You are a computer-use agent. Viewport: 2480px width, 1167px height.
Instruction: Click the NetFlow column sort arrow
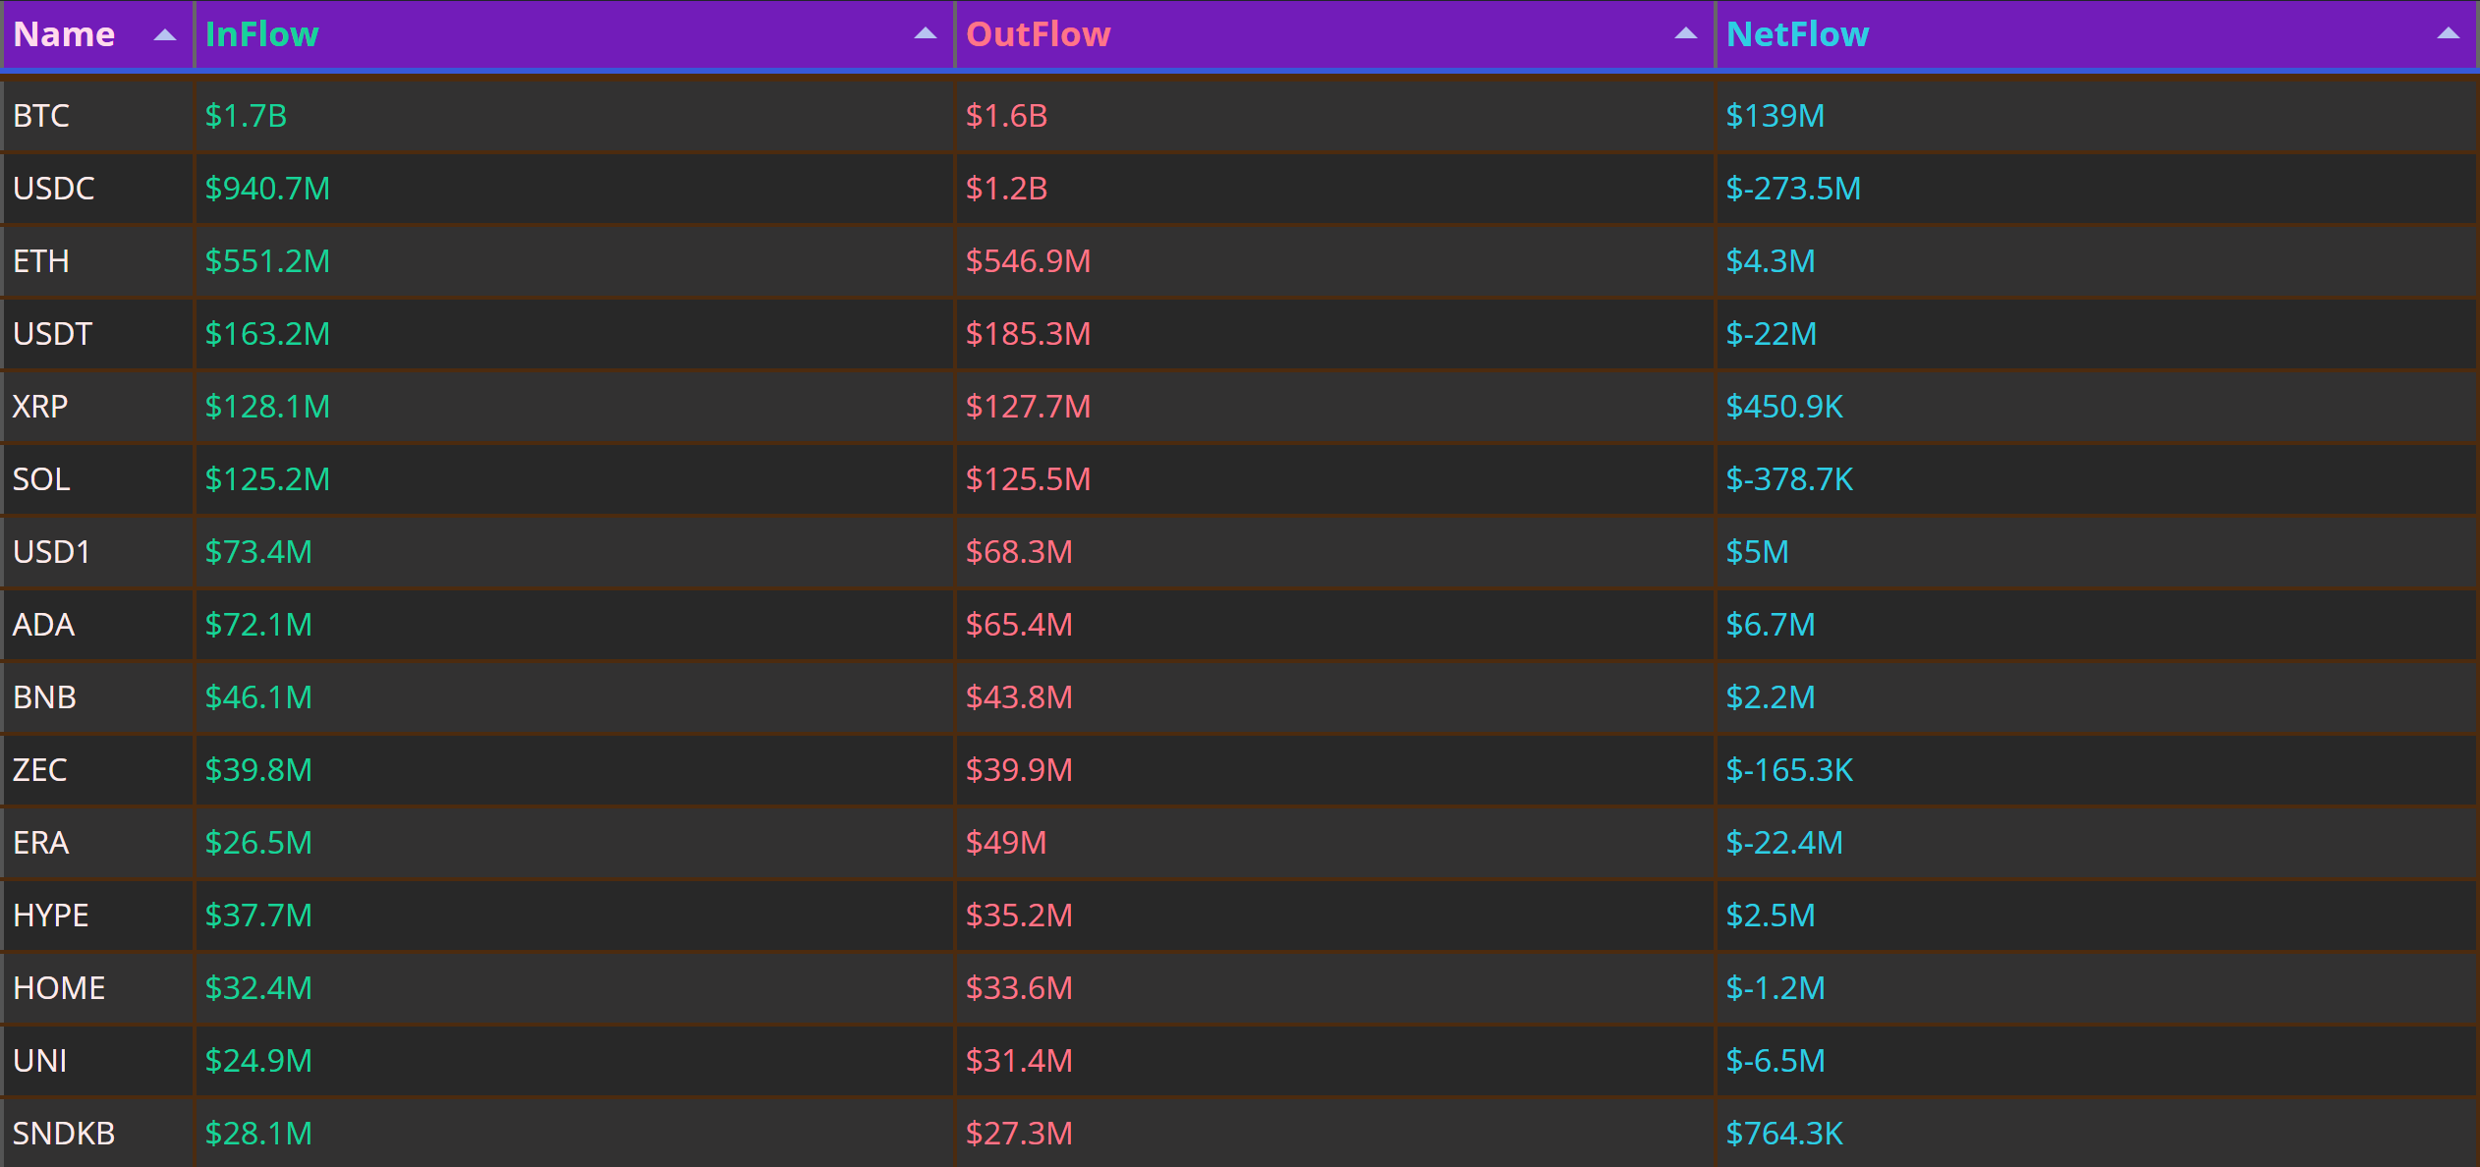2448,33
